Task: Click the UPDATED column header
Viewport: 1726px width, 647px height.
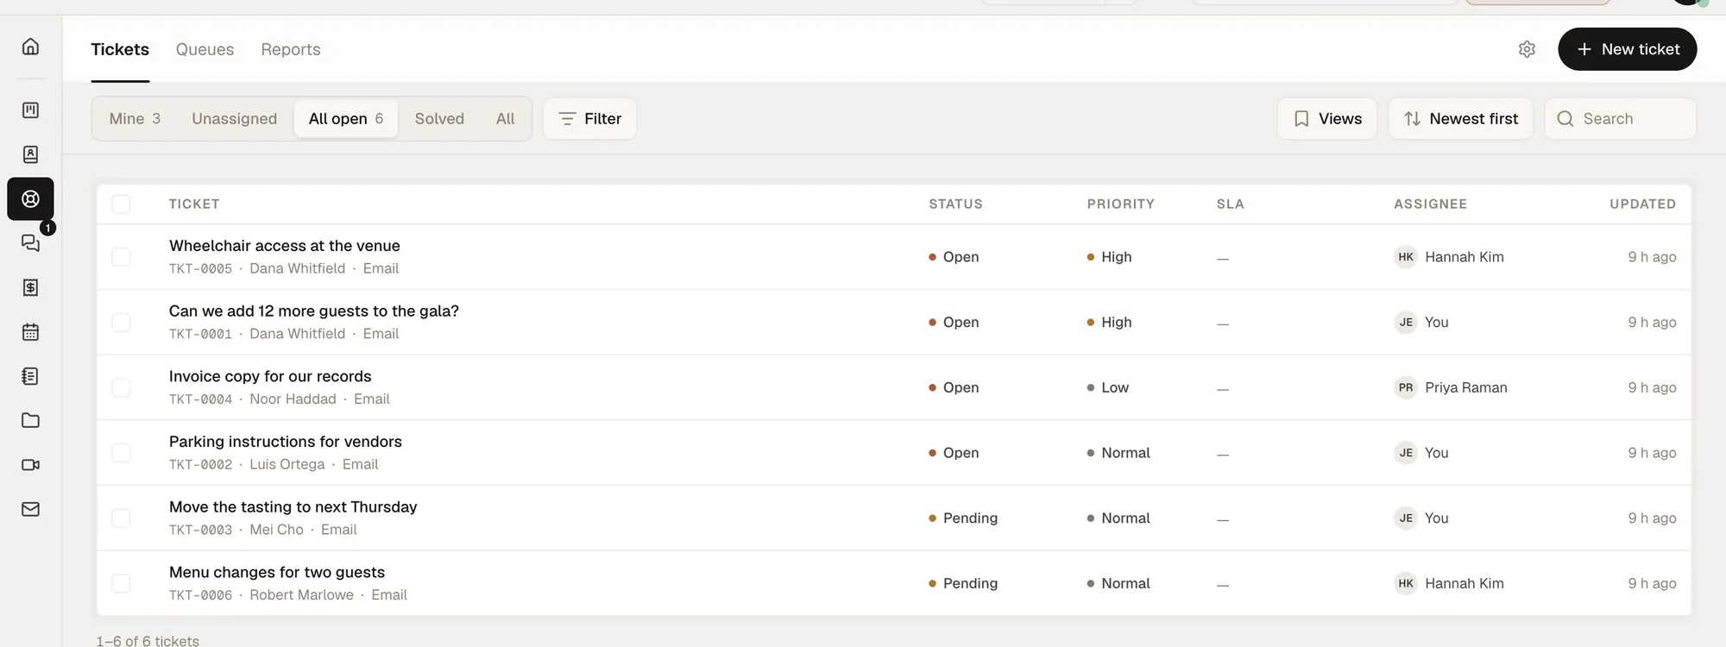Action: click(1643, 204)
